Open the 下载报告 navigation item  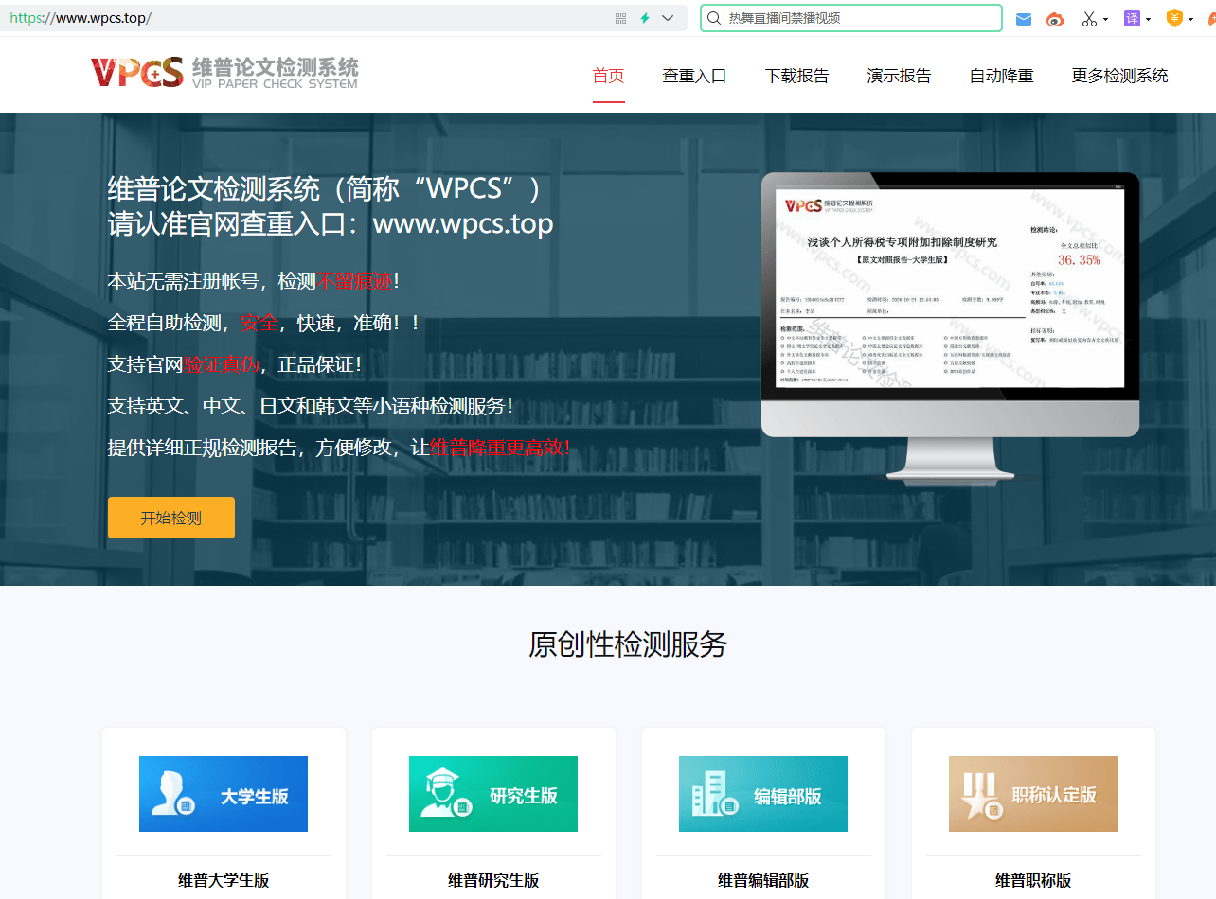[796, 76]
